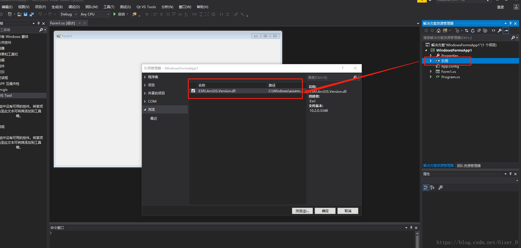
Task: Open the 视图(V) menu
Action: pos(24,7)
